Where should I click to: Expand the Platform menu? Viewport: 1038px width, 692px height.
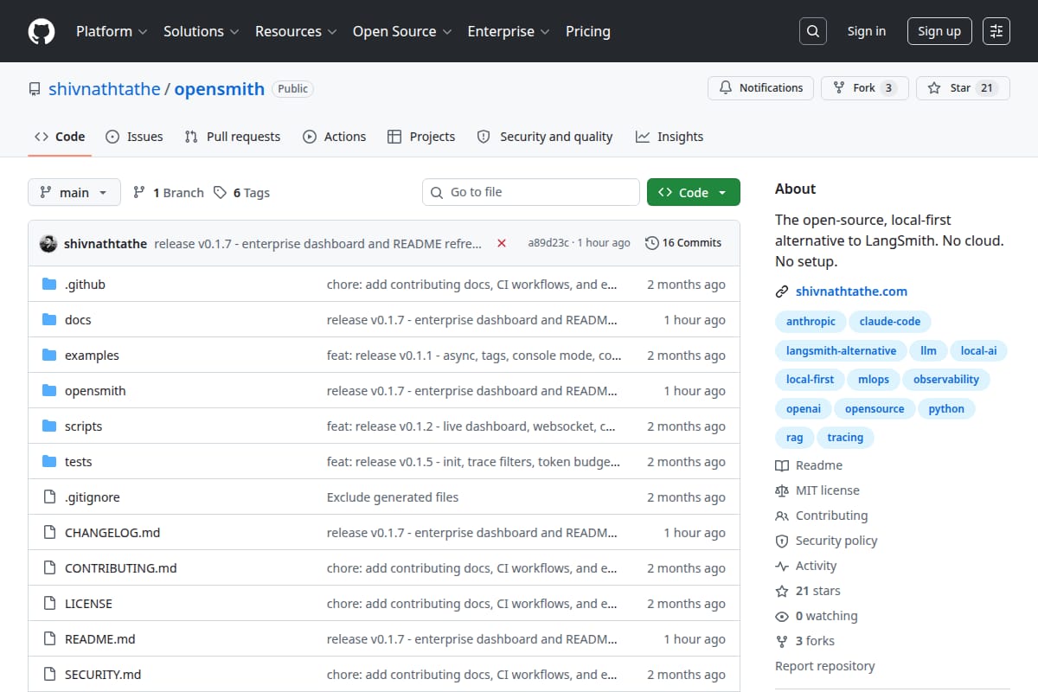coord(112,31)
